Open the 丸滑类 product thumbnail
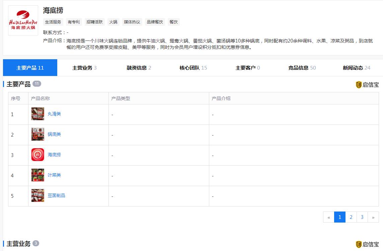The height and width of the screenshot is (251, 383). click(37, 114)
